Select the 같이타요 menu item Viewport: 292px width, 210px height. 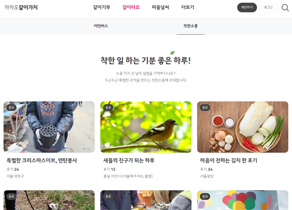131,7
